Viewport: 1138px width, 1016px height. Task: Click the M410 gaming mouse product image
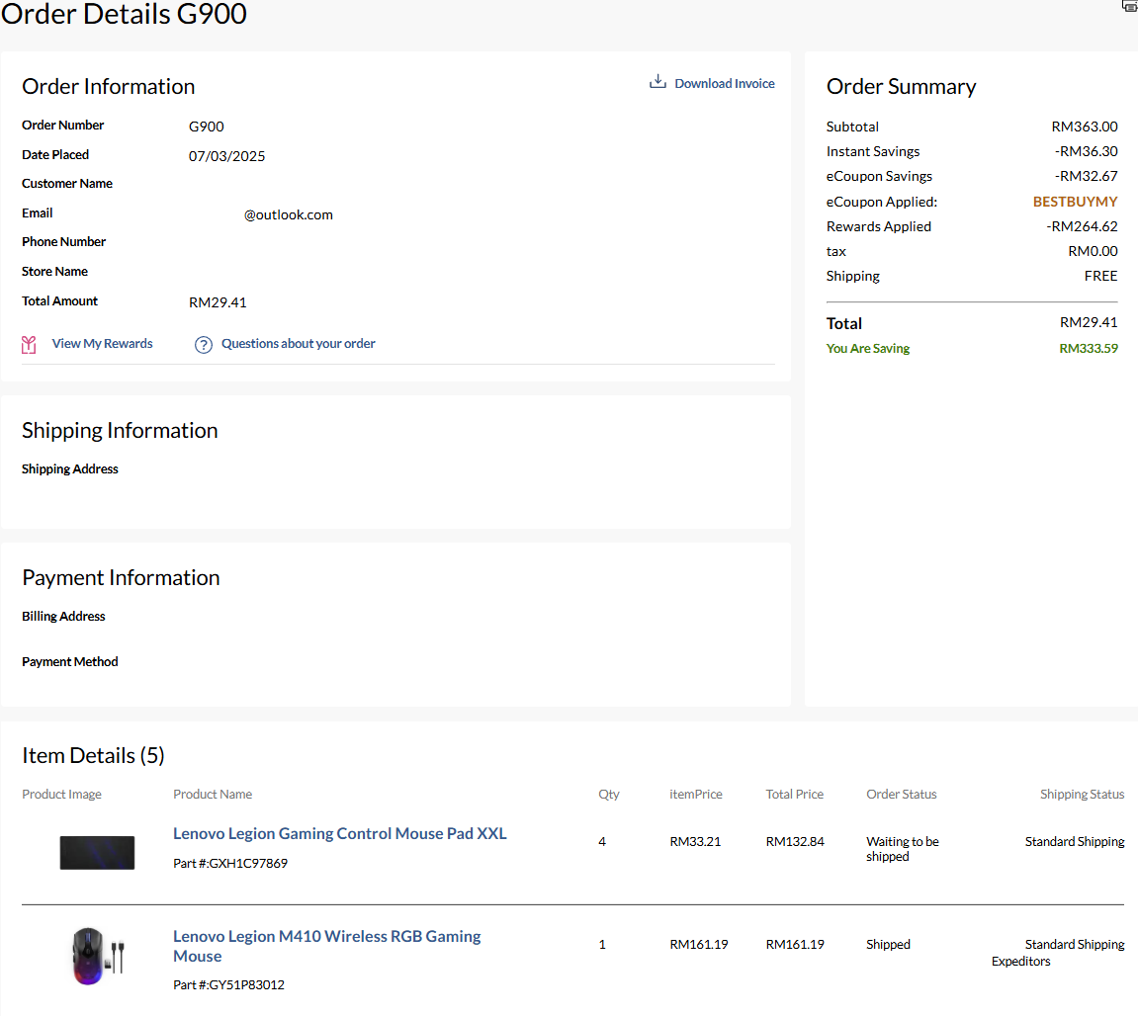tap(97, 956)
